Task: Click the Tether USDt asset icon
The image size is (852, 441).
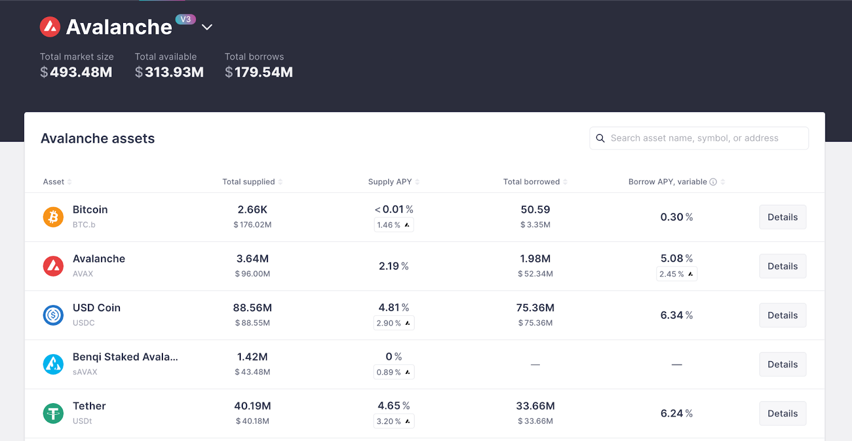Action: point(53,413)
